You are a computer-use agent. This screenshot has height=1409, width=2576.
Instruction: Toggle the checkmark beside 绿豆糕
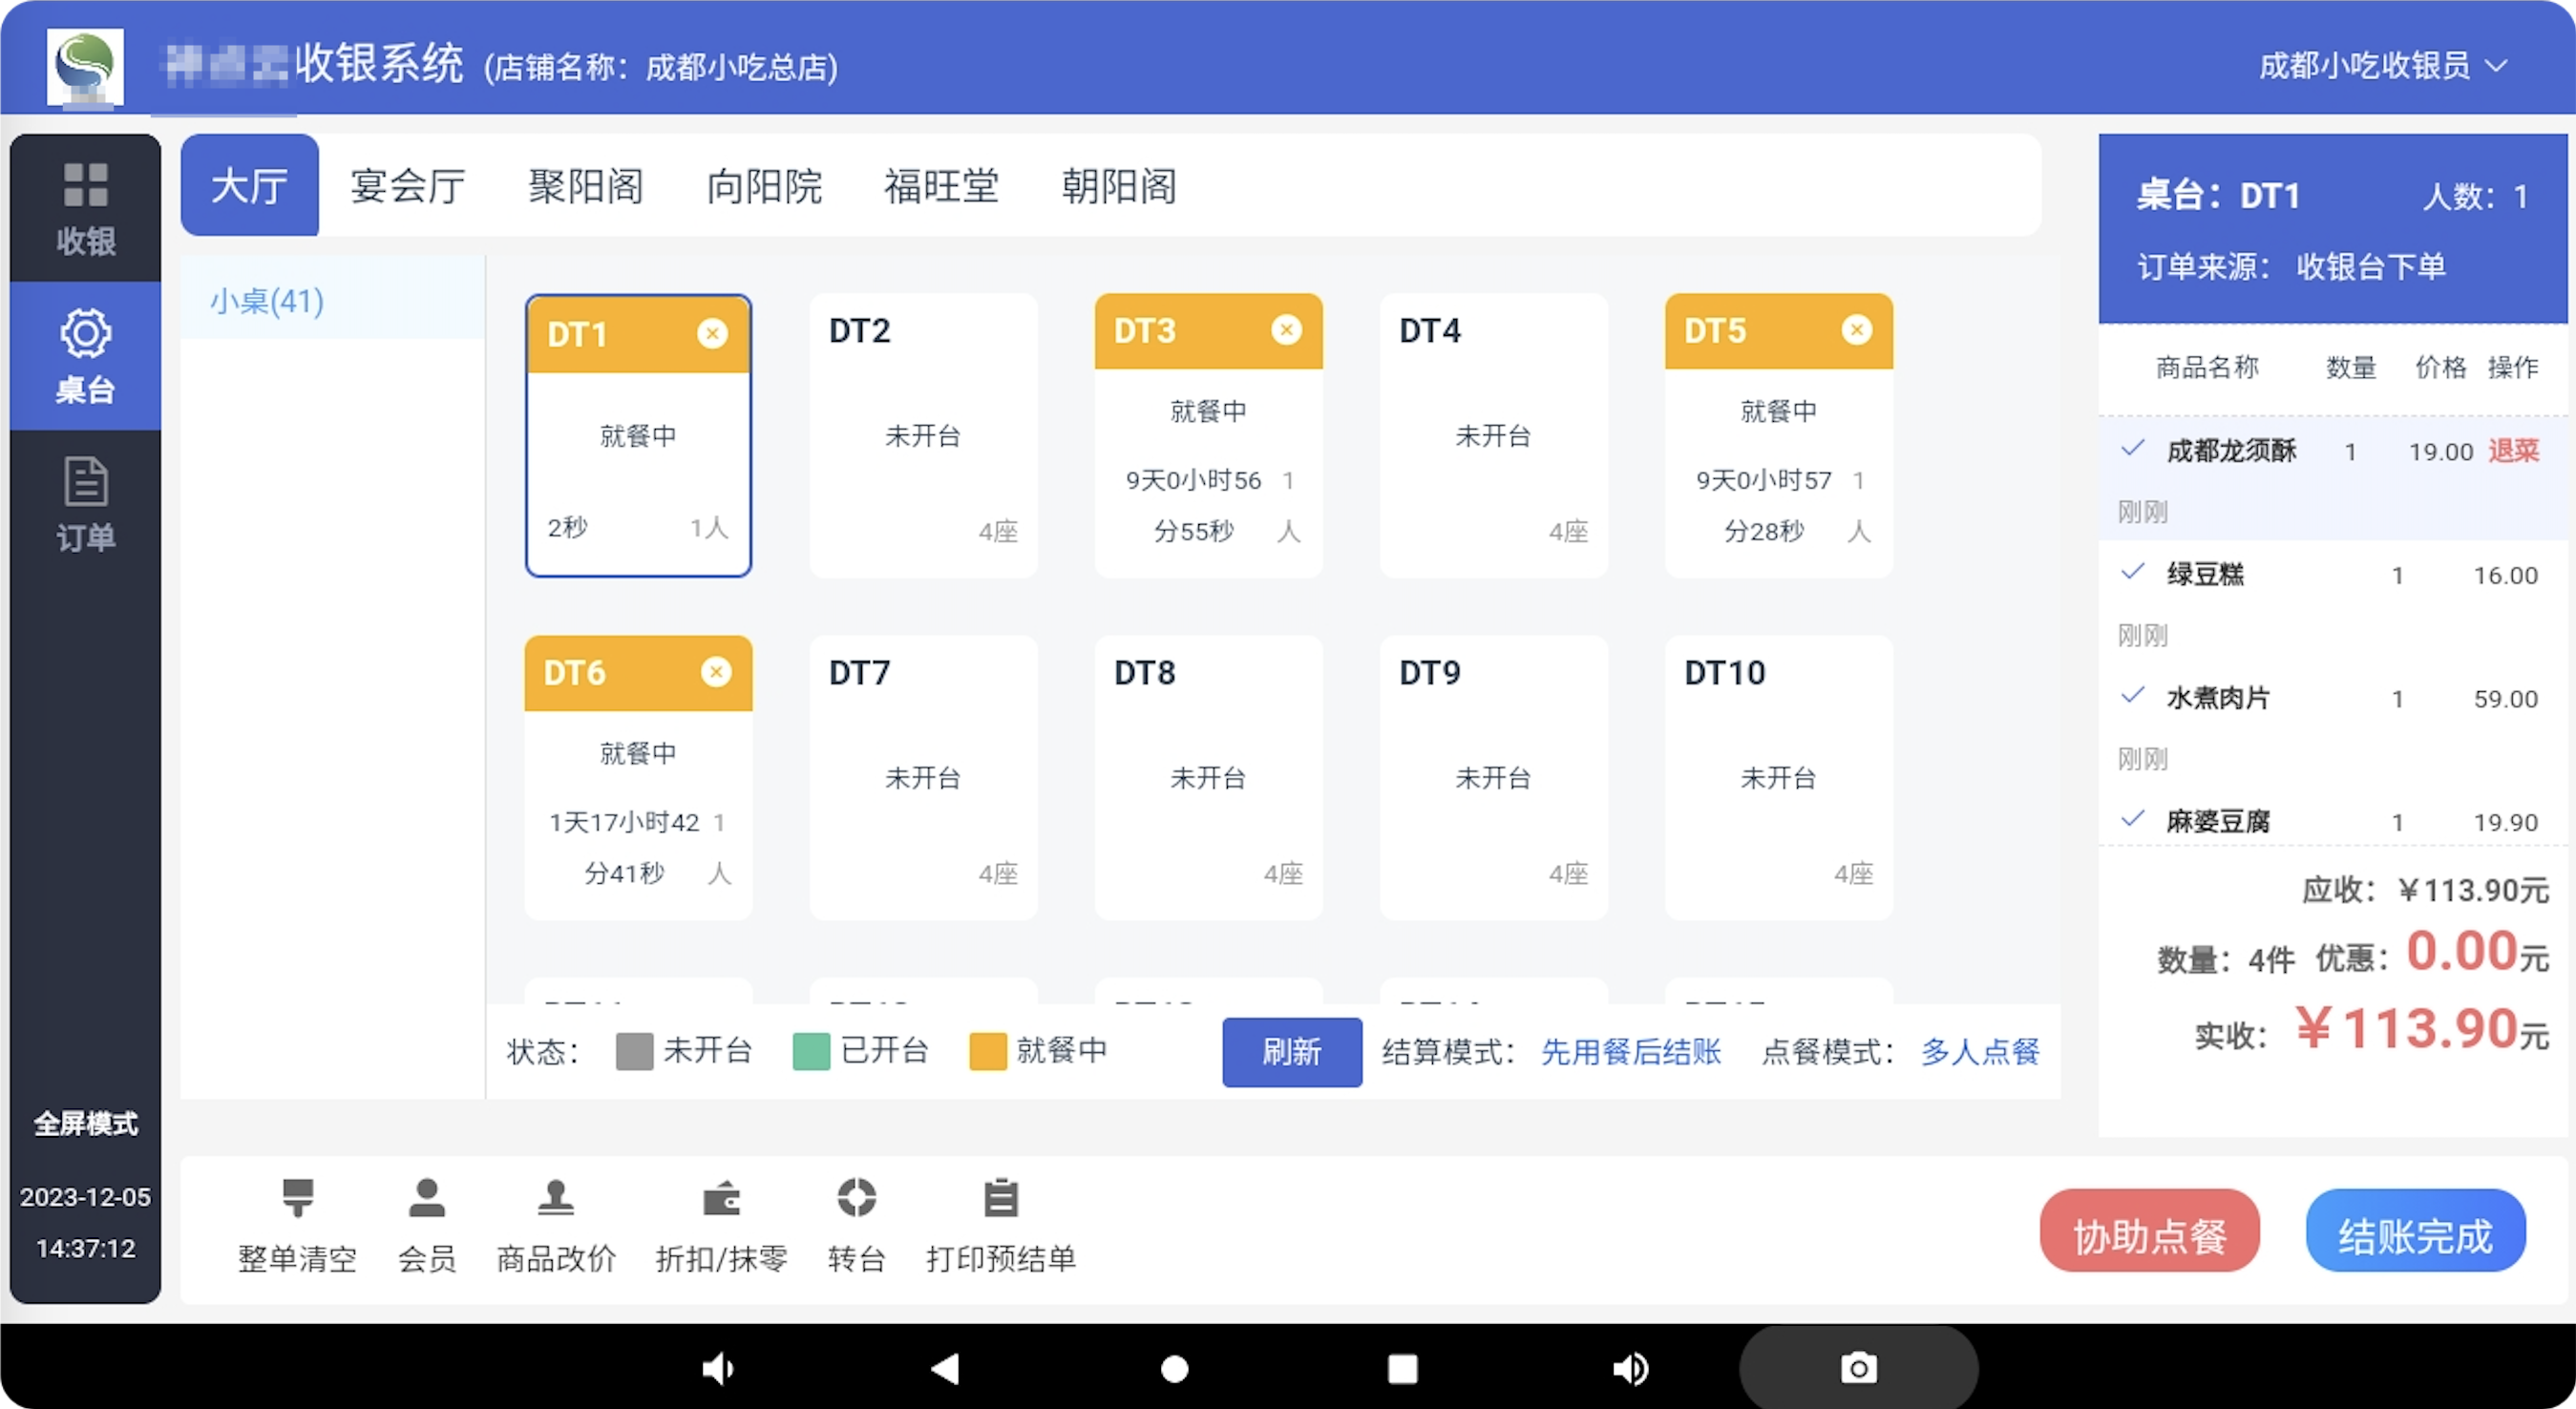pyautogui.click(x=2132, y=572)
